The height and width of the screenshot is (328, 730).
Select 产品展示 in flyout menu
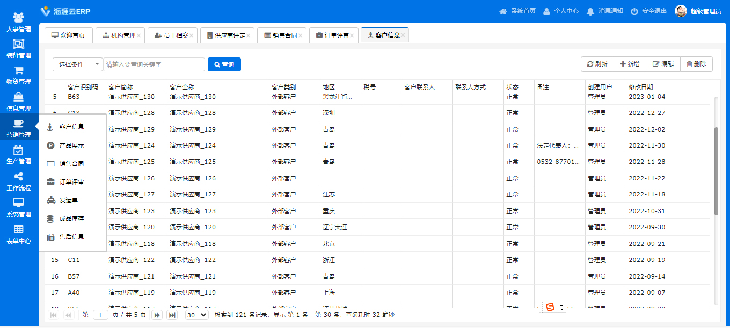pyautogui.click(x=72, y=145)
